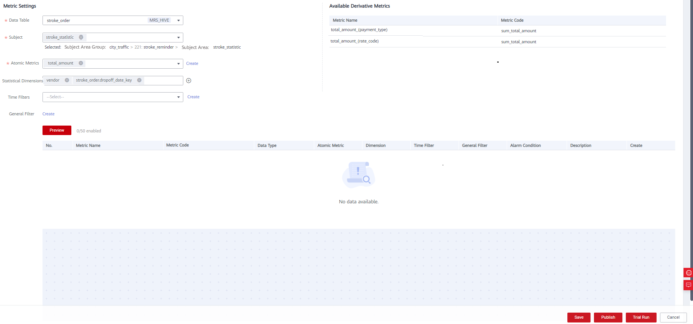This screenshot has height=324, width=693.
Task: Click the Description column header
Action: pyautogui.click(x=581, y=145)
